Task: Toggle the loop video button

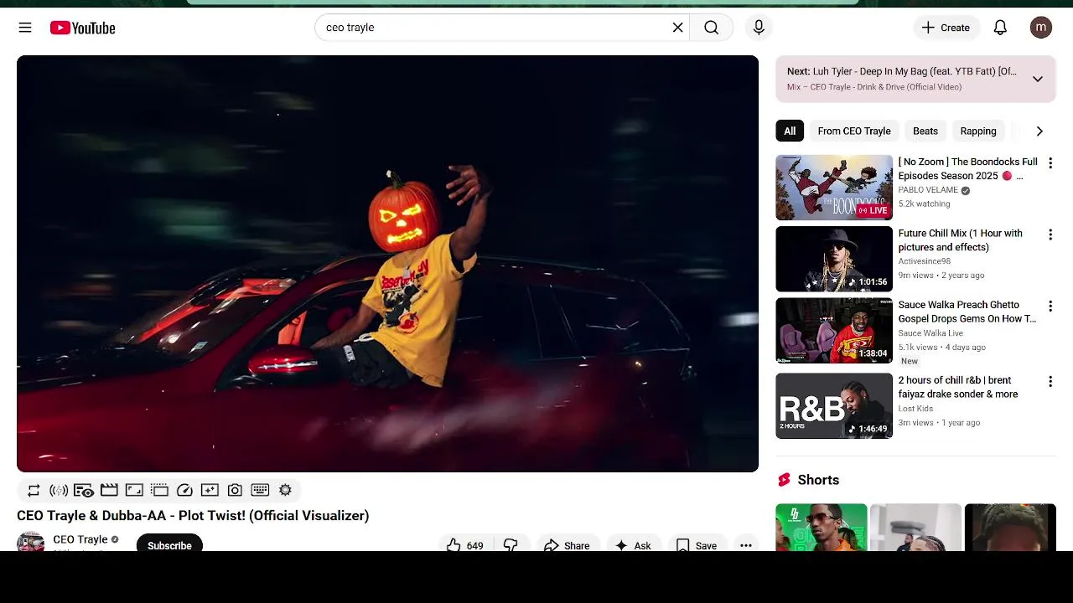Action: (x=34, y=490)
